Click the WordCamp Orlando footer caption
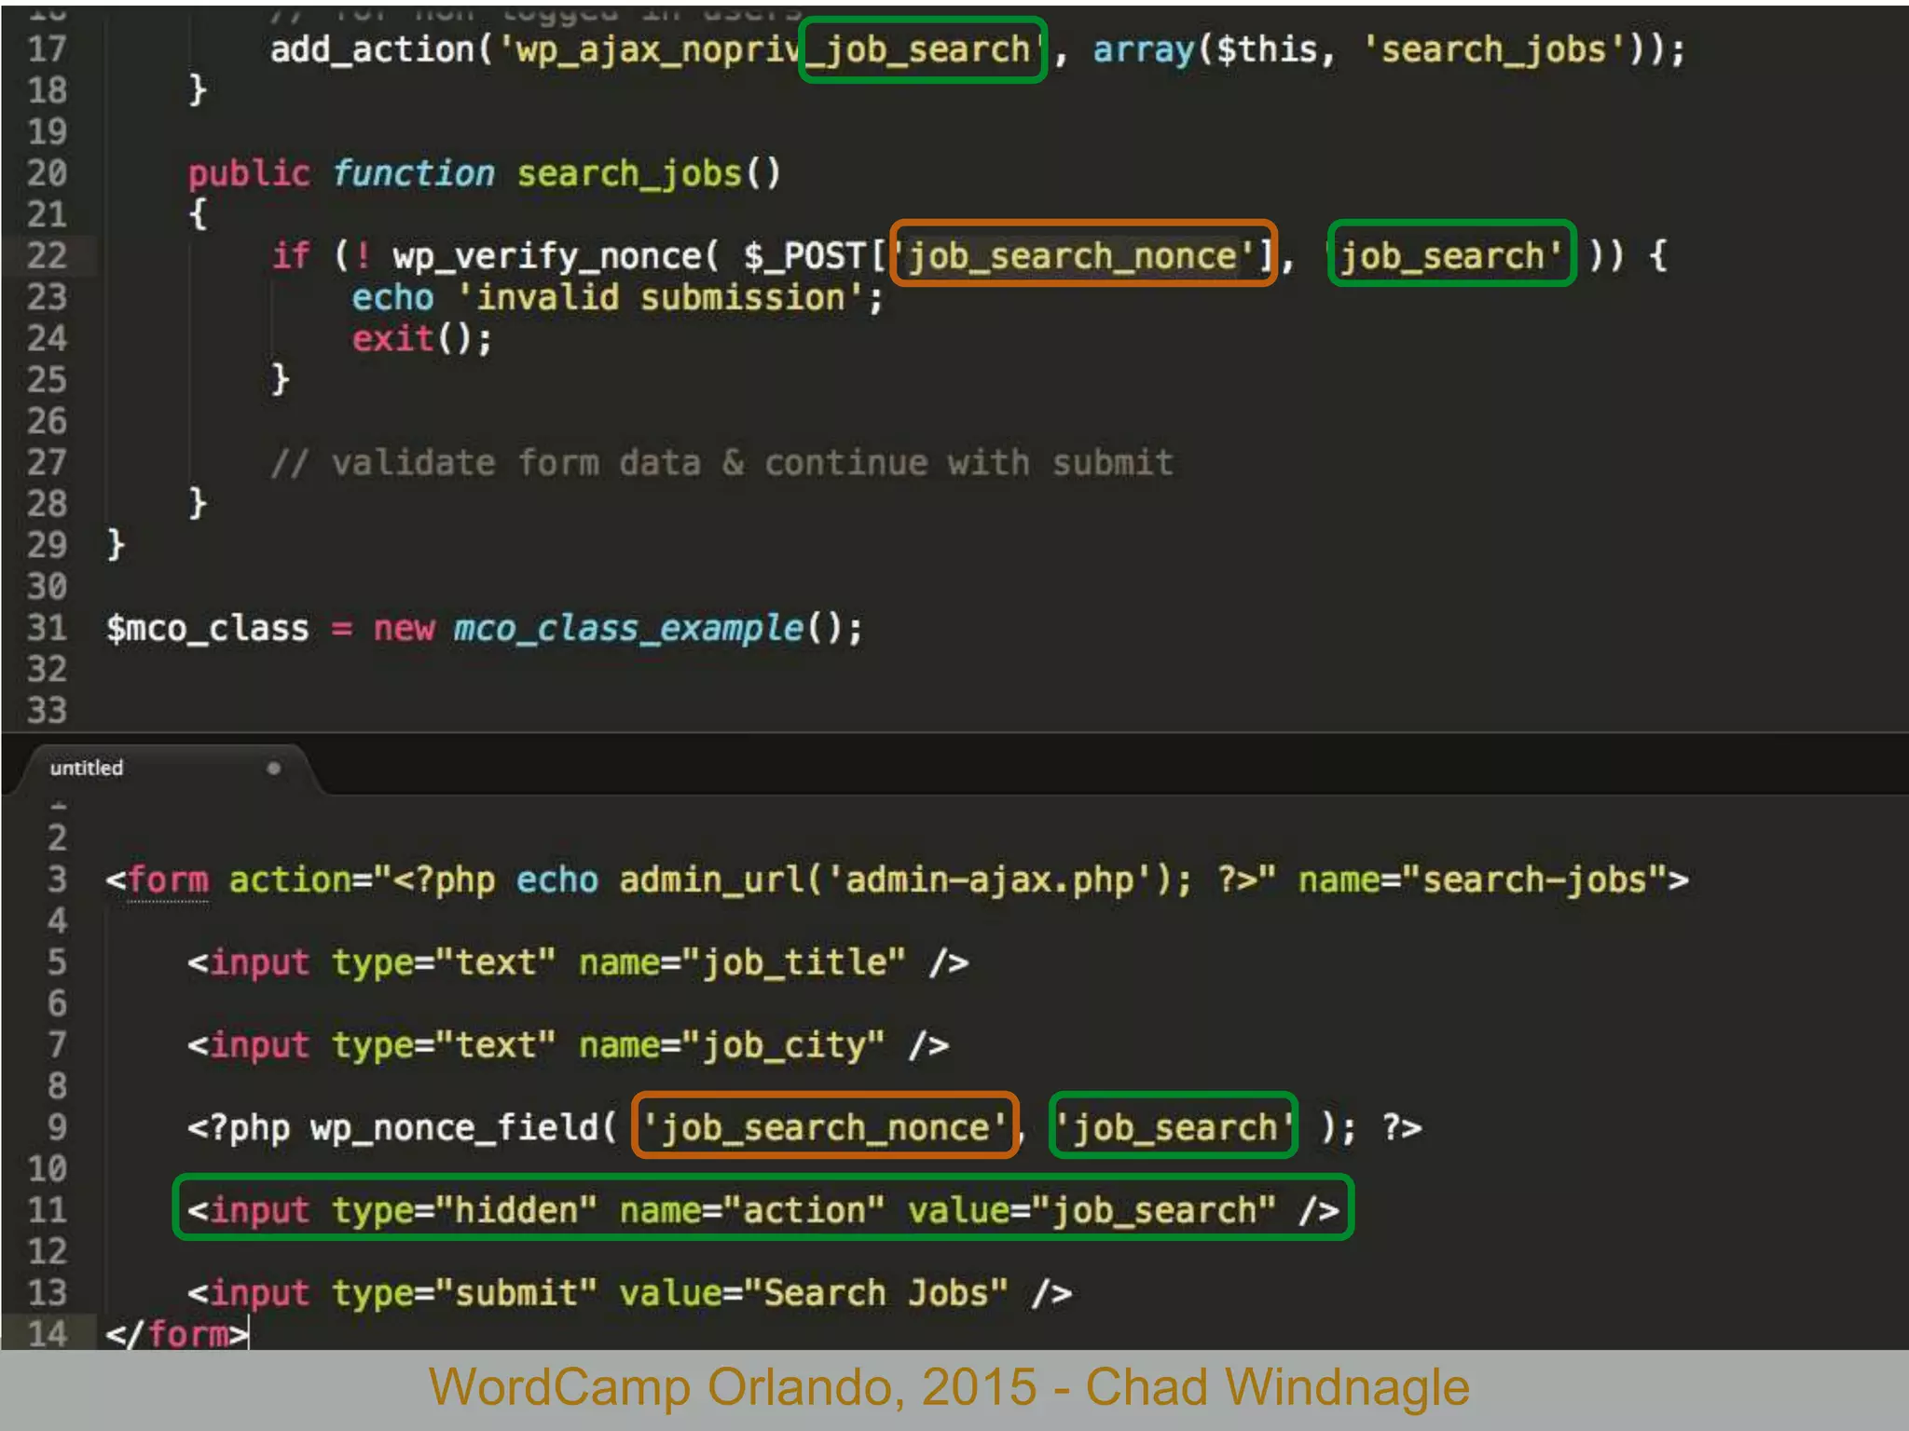The width and height of the screenshot is (1909, 1431). click(949, 1387)
